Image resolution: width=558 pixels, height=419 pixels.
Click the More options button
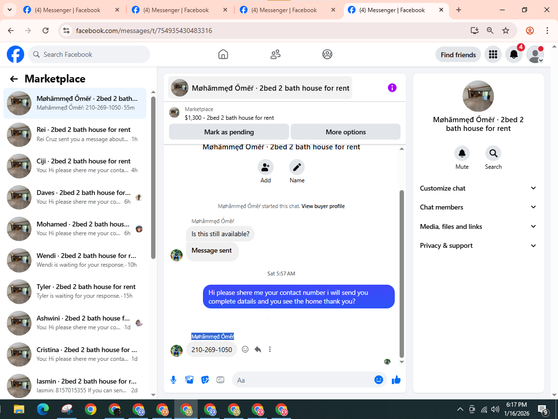click(x=345, y=132)
